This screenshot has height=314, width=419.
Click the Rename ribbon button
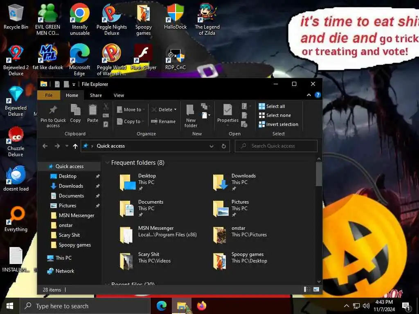pos(163,121)
